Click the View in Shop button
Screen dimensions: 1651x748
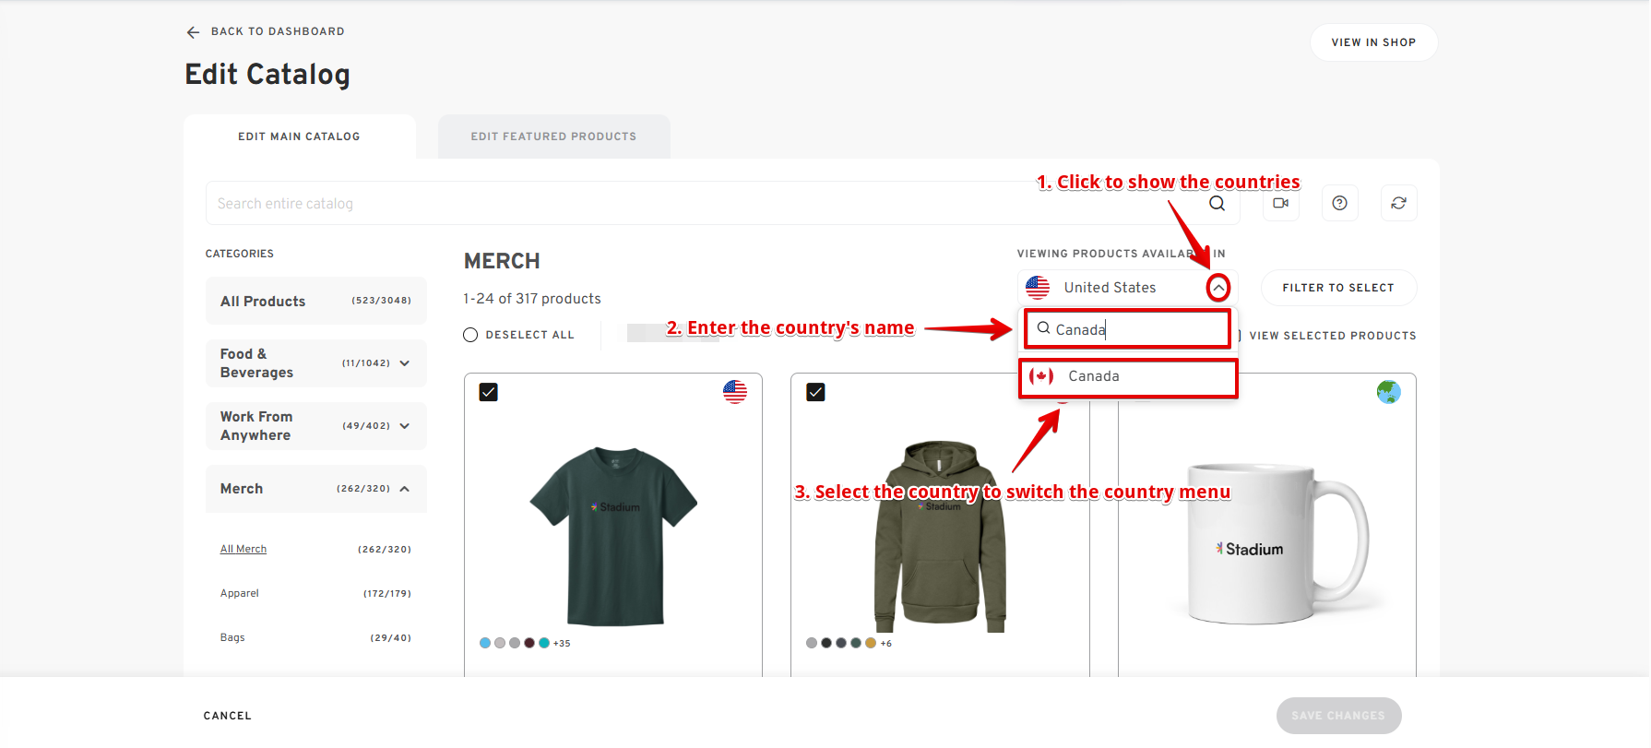point(1372,42)
